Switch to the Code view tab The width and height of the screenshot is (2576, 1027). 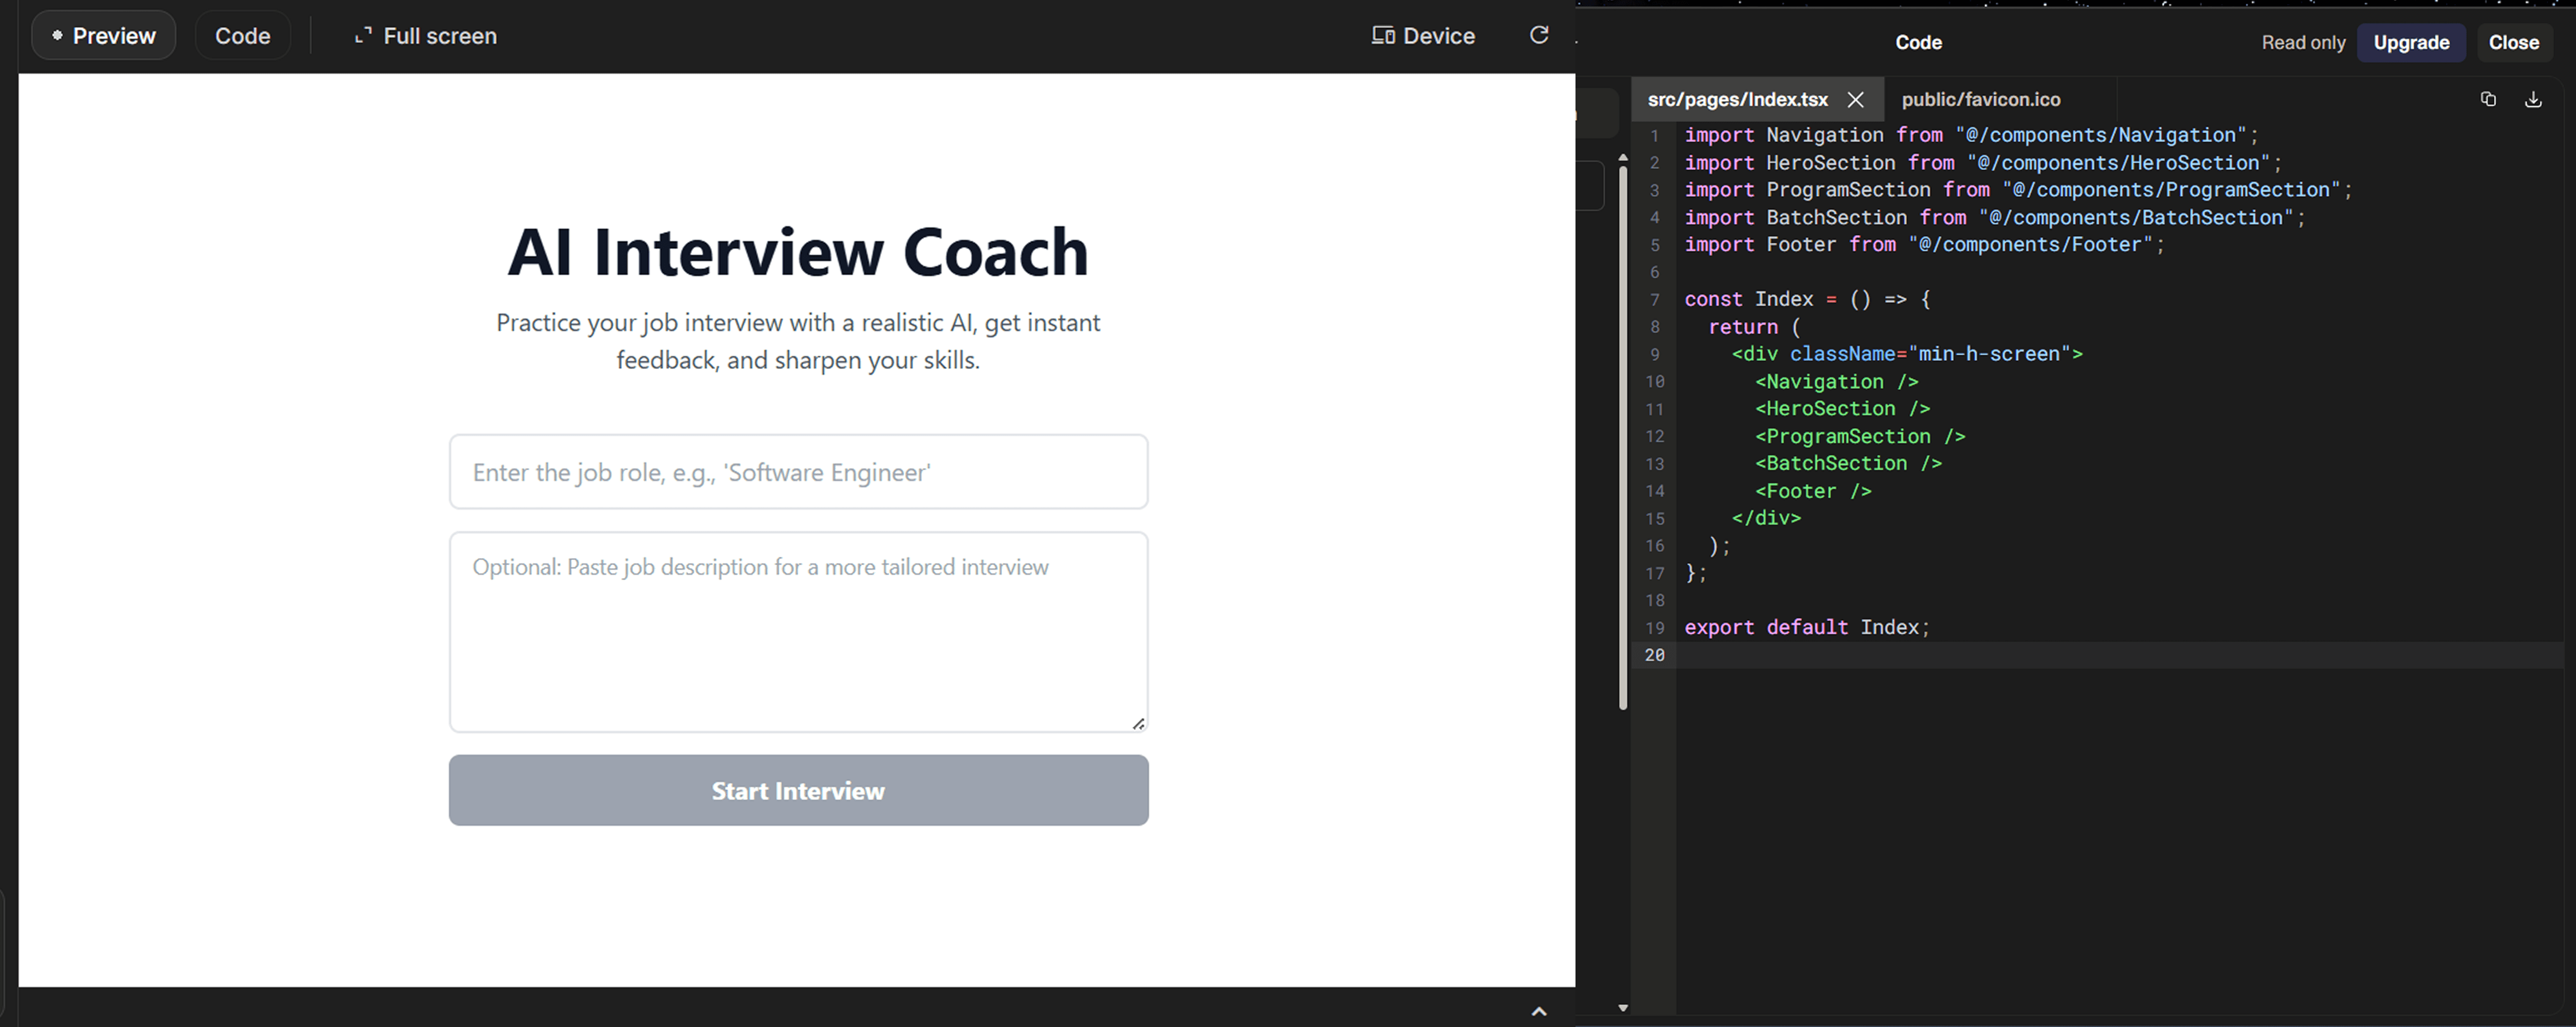click(242, 36)
